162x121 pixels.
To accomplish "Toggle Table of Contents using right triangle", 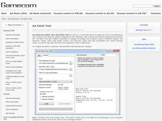I will 23,25.
